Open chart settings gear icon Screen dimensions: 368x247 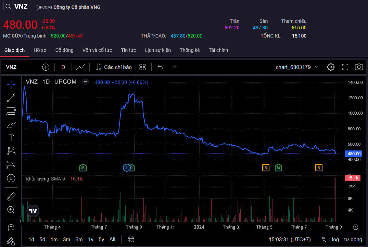click(x=331, y=67)
